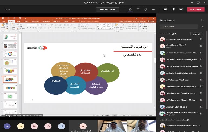The image size is (208, 132).
Task: Open the Show participants panel icon
Action: (x=130, y=9)
